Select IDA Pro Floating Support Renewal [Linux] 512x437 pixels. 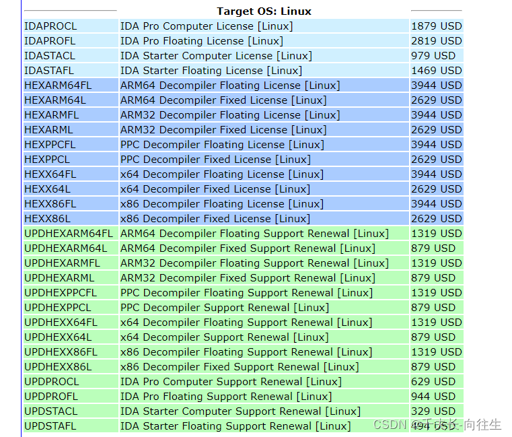click(x=226, y=397)
